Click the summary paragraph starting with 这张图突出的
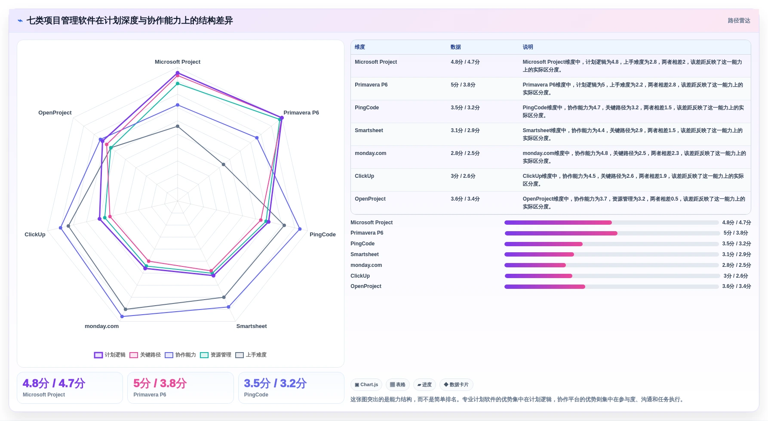This screenshot has width=768, height=421. click(x=517, y=399)
